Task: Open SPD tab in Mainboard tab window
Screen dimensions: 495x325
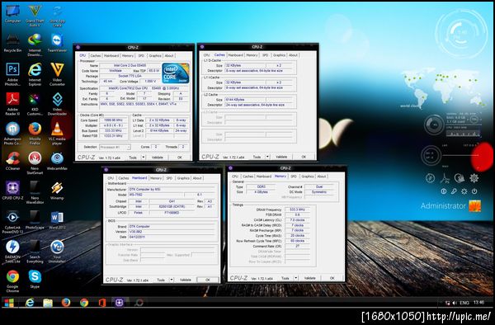Action: pos(169,178)
